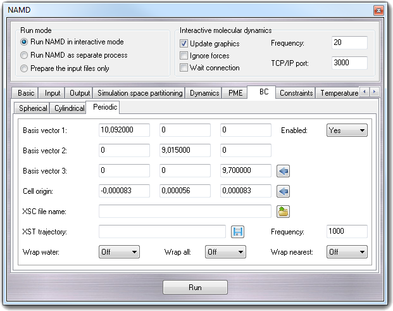Click the second field of Basis vector 3
The height and width of the screenshot is (311, 393).
(x=185, y=171)
